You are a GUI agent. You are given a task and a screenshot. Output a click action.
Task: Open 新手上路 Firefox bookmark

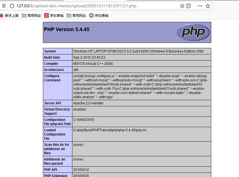(x=9, y=15)
